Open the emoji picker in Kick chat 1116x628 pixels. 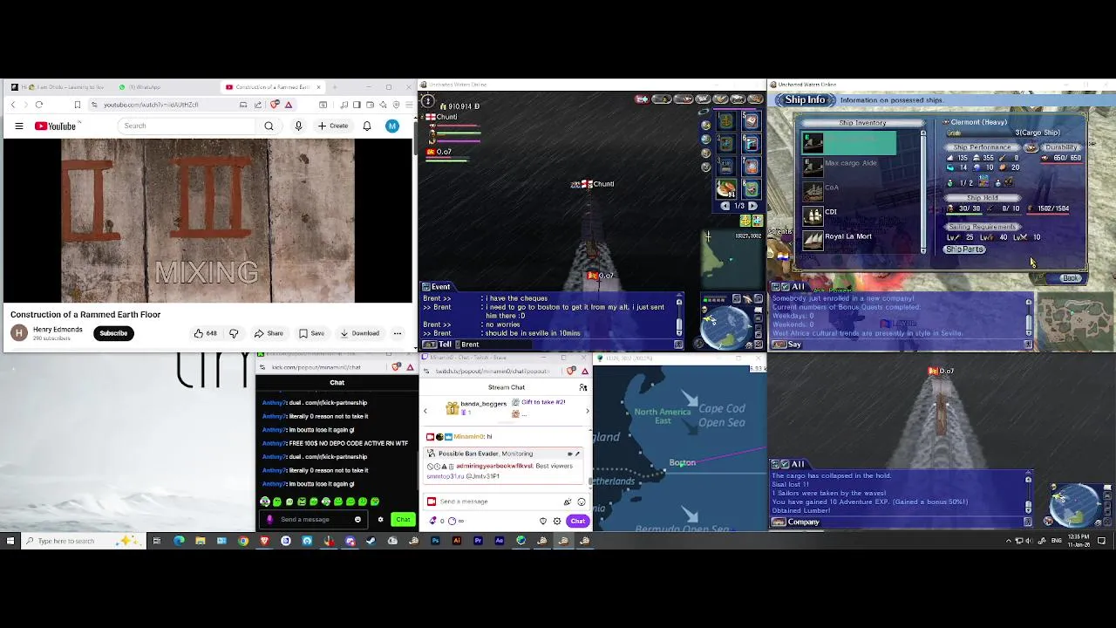pos(357,520)
